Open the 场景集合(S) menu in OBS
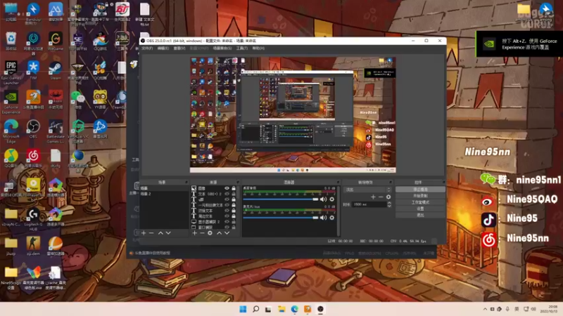The image size is (563, 316). click(222, 48)
